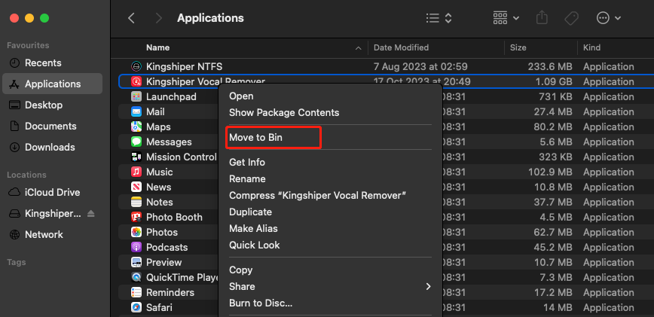654x317 pixels.
Task: Click the Launchpad app icon
Action: (x=136, y=96)
